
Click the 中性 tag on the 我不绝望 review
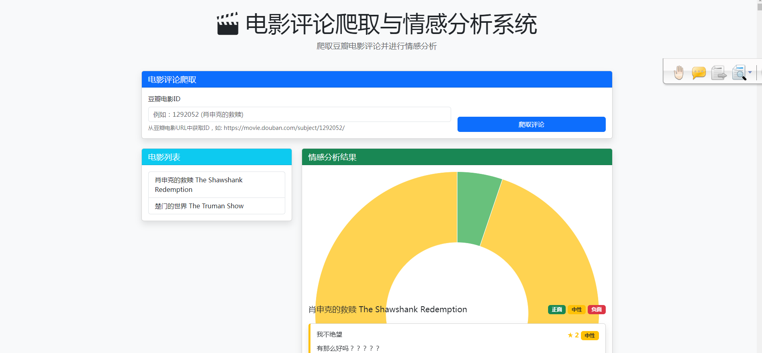(x=590, y=335)
